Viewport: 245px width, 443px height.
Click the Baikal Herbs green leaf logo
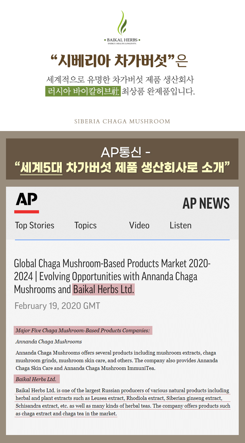point(122,23)
